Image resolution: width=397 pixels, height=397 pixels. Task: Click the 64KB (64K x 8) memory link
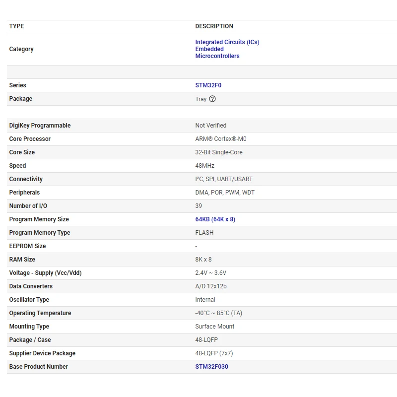pos(214,219)
